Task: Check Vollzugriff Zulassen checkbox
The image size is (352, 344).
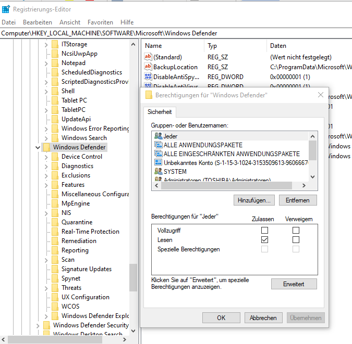Action: tap(264, 230)
